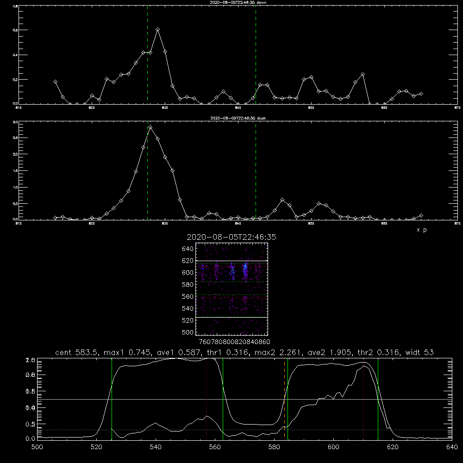Click y-axis label 560 of spectral image
This screenshot has height=463, width=463.
188,296
